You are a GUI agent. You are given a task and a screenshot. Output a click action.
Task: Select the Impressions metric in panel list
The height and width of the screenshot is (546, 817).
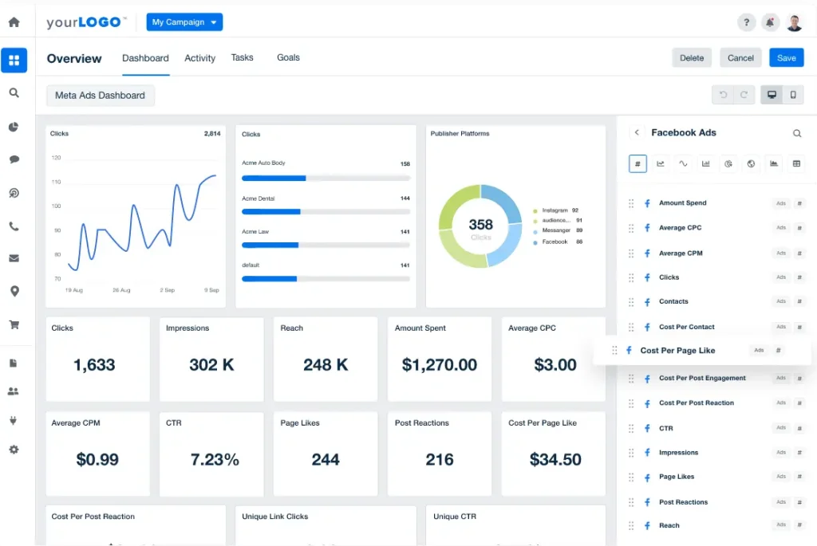click(717, 452)
